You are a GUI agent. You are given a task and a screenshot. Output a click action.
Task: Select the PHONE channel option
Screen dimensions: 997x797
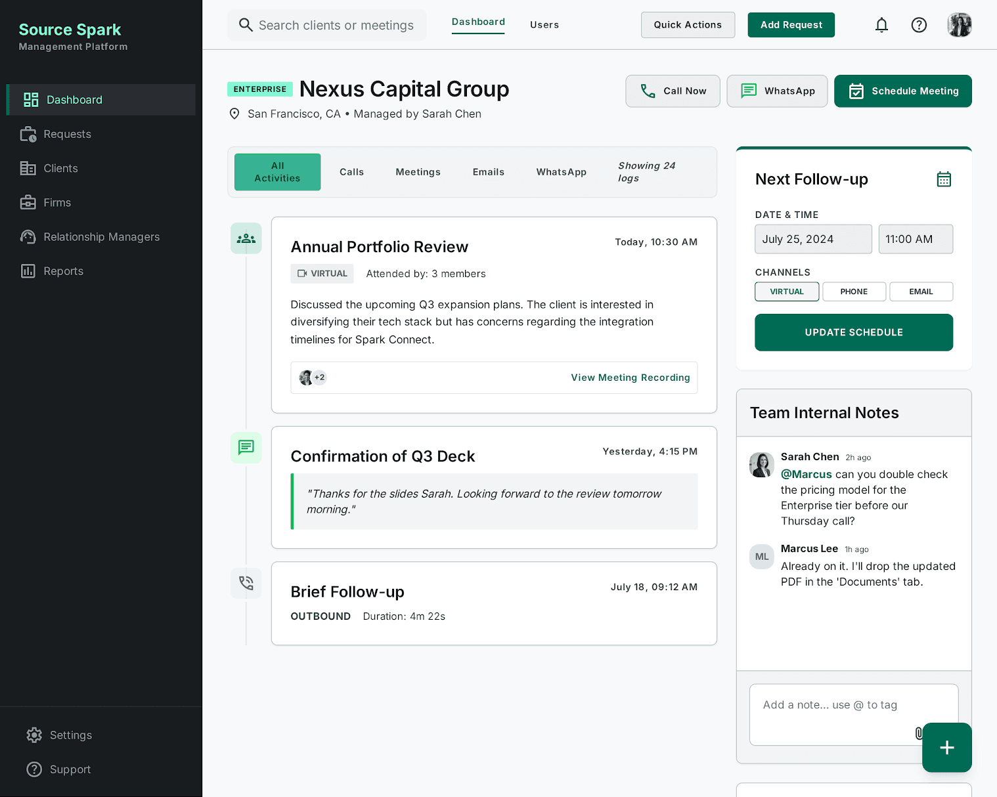(x=854, y=291)
